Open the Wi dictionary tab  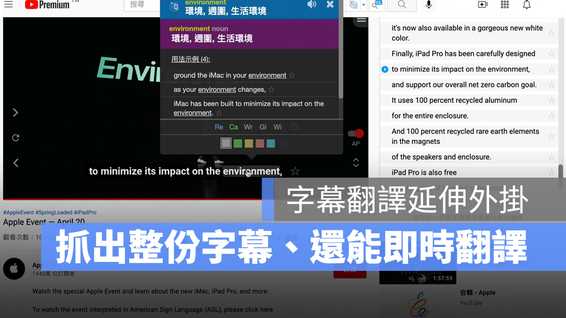[277, 127]
